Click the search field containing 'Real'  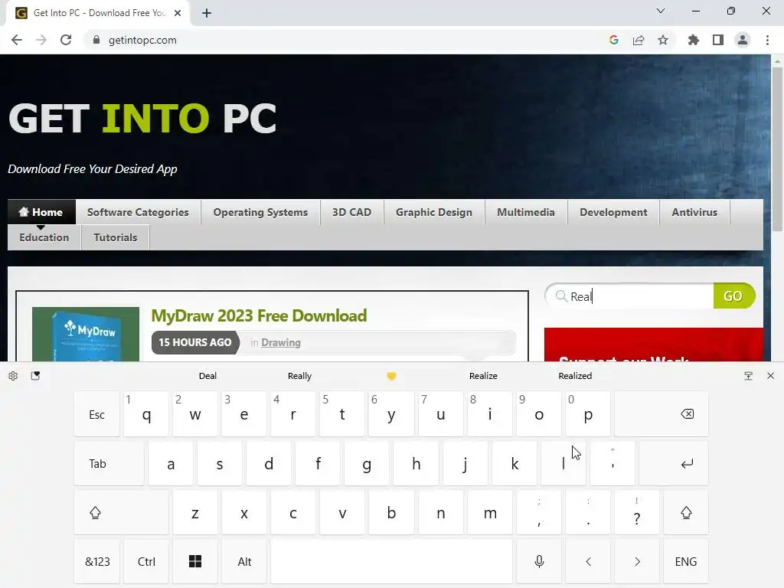(x=629, y=296)
